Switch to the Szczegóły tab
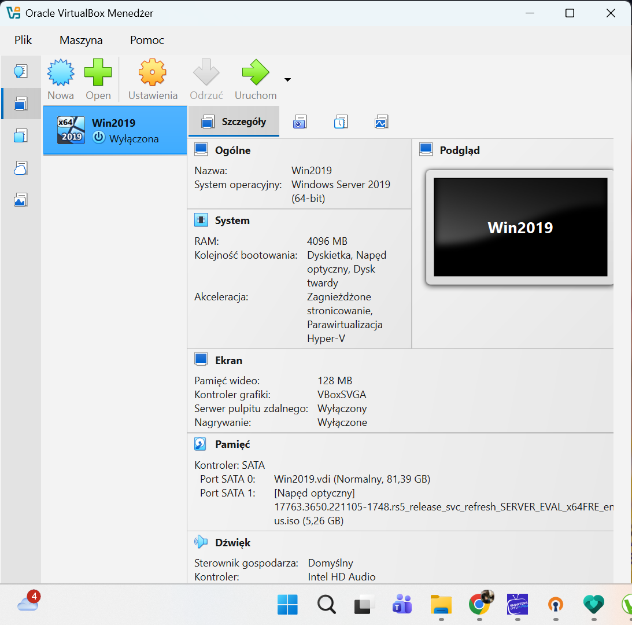This screenshot has width=632, height=625. [234, 121]
